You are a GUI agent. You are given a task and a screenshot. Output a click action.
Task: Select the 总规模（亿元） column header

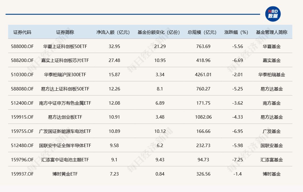(203, 32)
